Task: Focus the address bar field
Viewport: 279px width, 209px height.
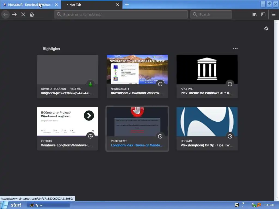Action: point(121,14)
